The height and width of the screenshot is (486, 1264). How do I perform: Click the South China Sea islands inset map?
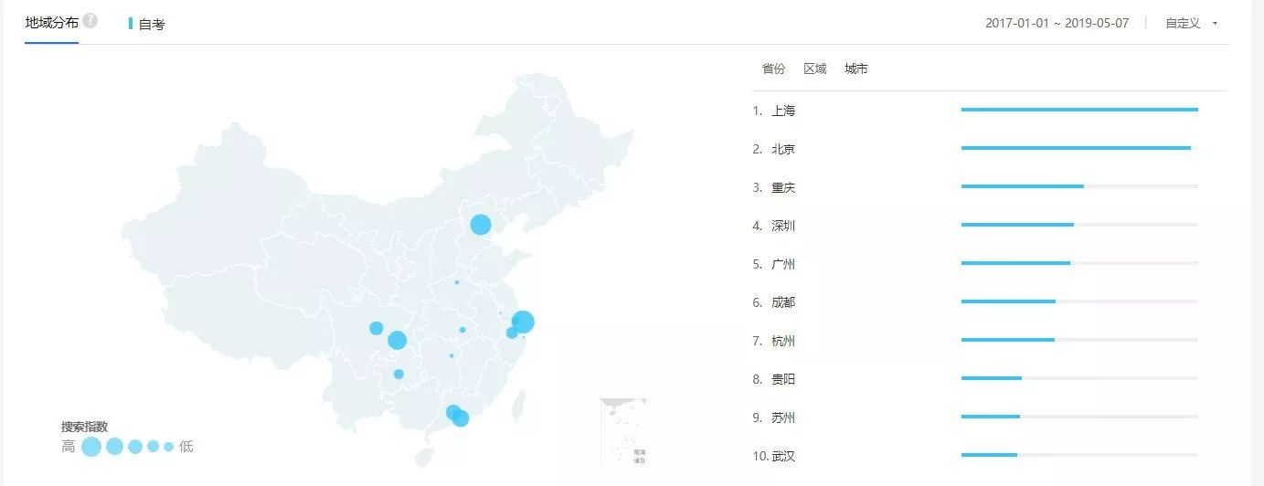[x=624, y=432]
